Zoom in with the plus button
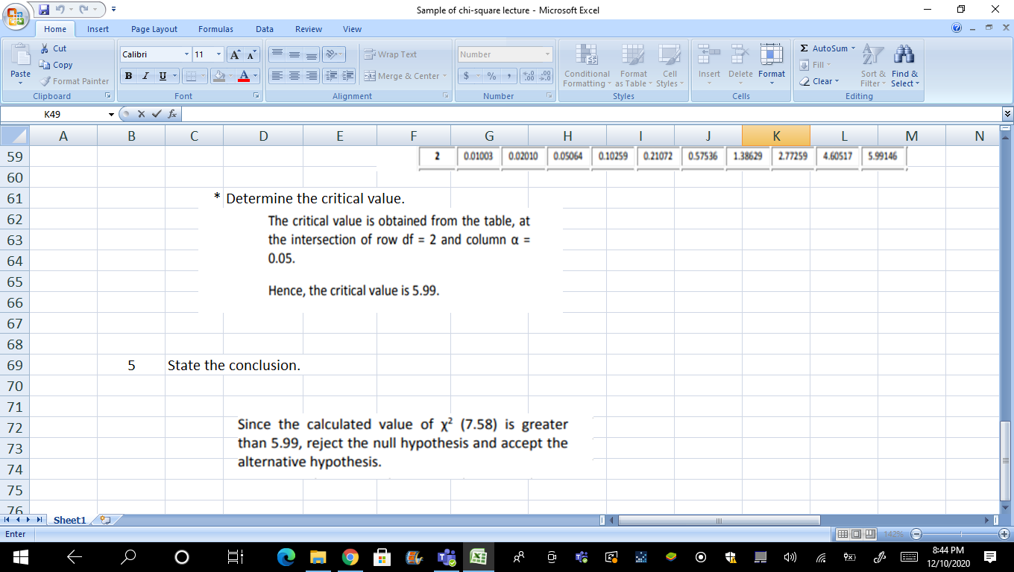This screenshot has height=572, width=1014. point(1005,534)
